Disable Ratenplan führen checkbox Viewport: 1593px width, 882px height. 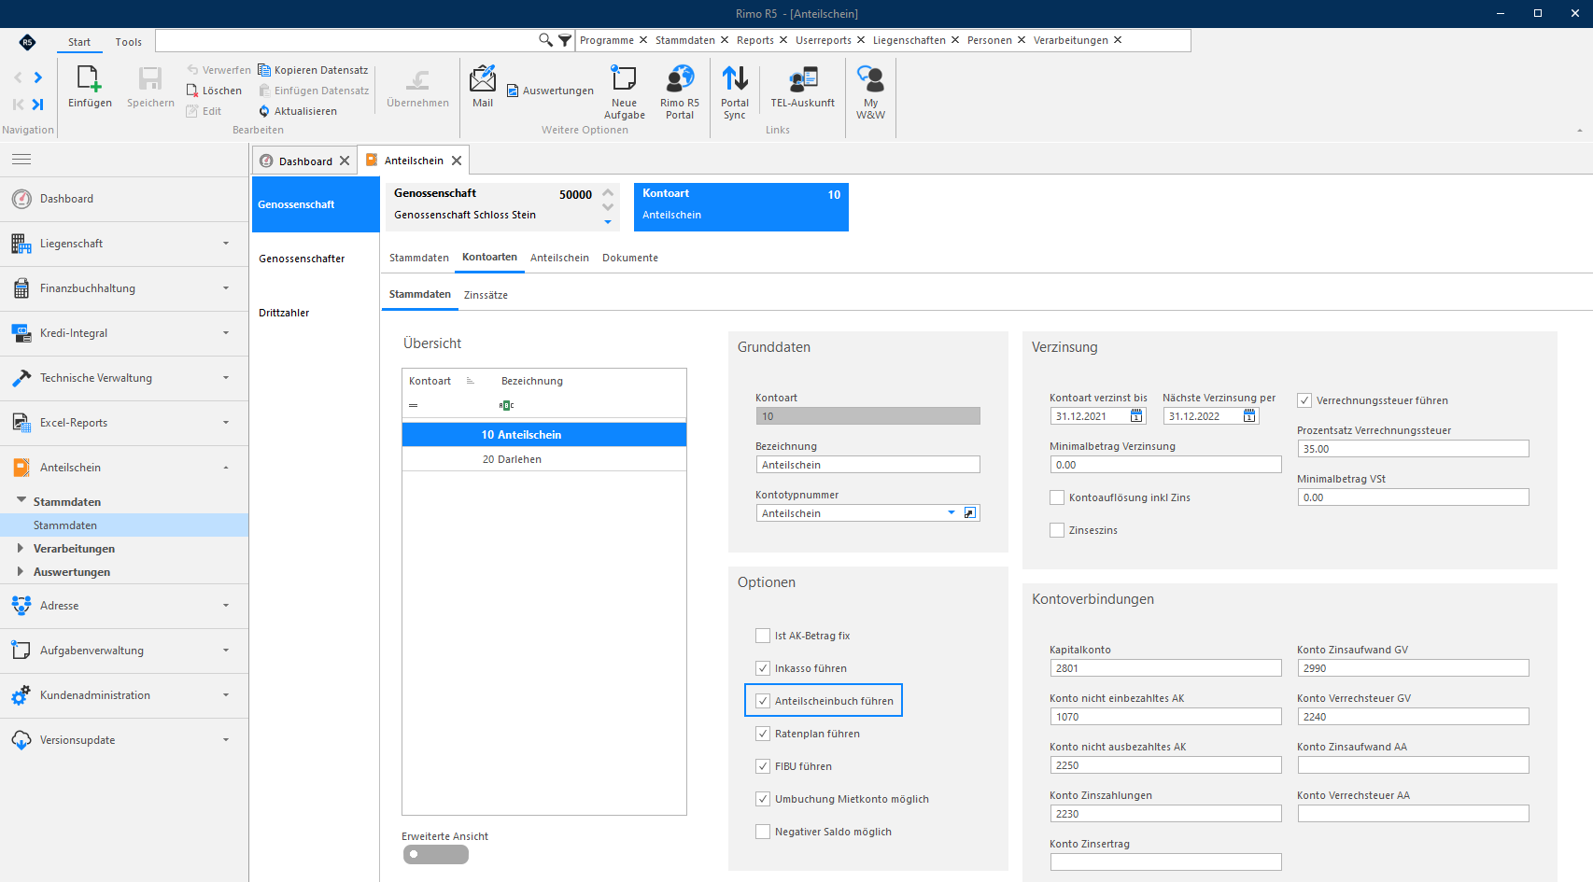click(x=763, y=734)
